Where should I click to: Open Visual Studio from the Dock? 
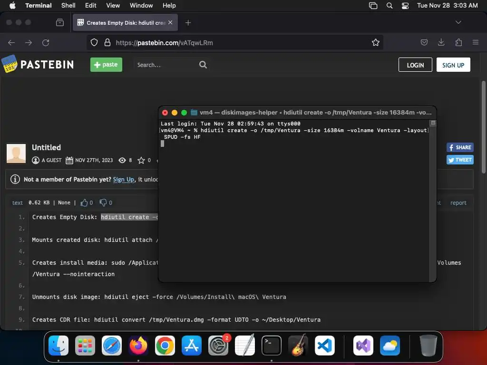(363, 346)
